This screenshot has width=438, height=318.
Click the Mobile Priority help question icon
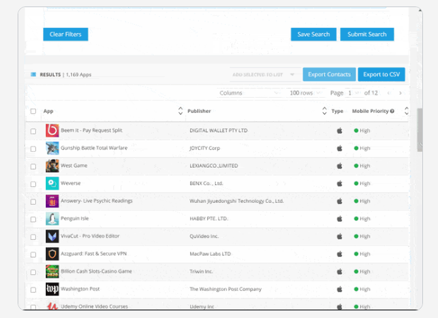click(x=392, y=111)
